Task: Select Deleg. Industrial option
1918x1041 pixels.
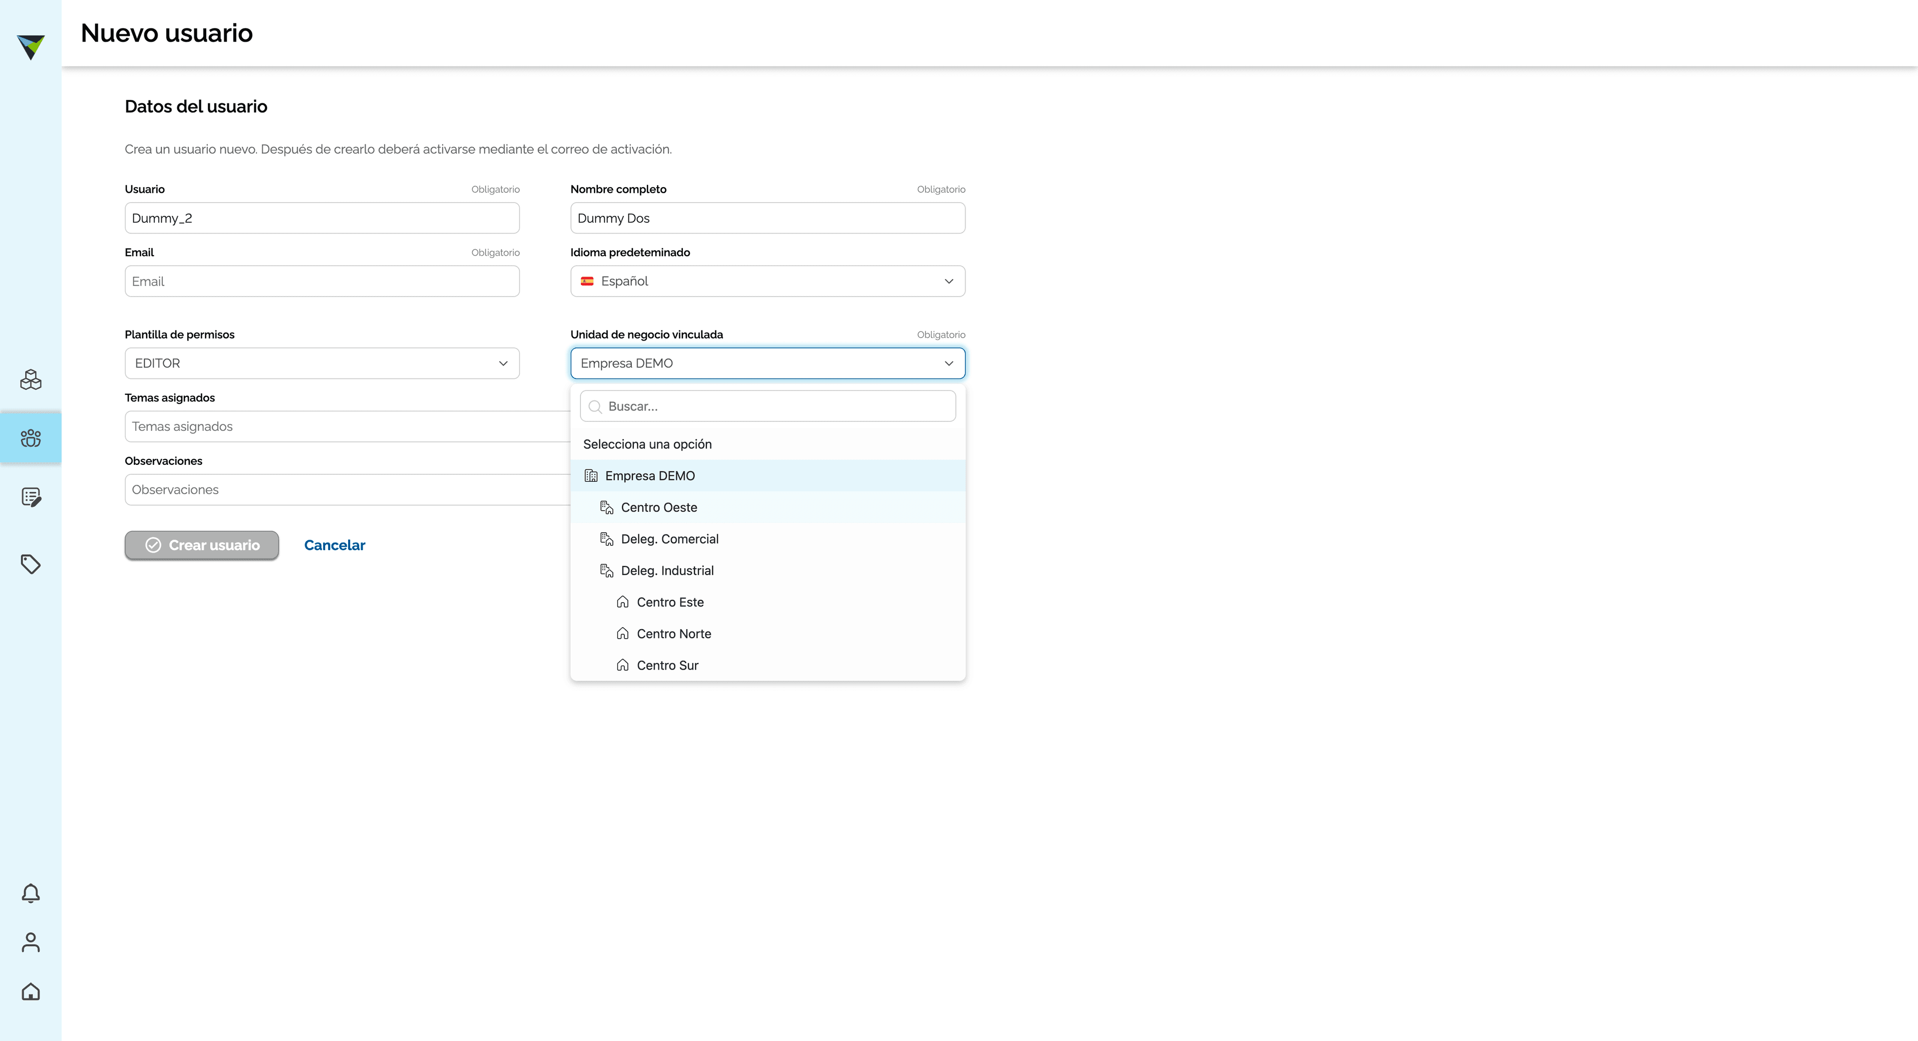Action: (x=768, y=571)
